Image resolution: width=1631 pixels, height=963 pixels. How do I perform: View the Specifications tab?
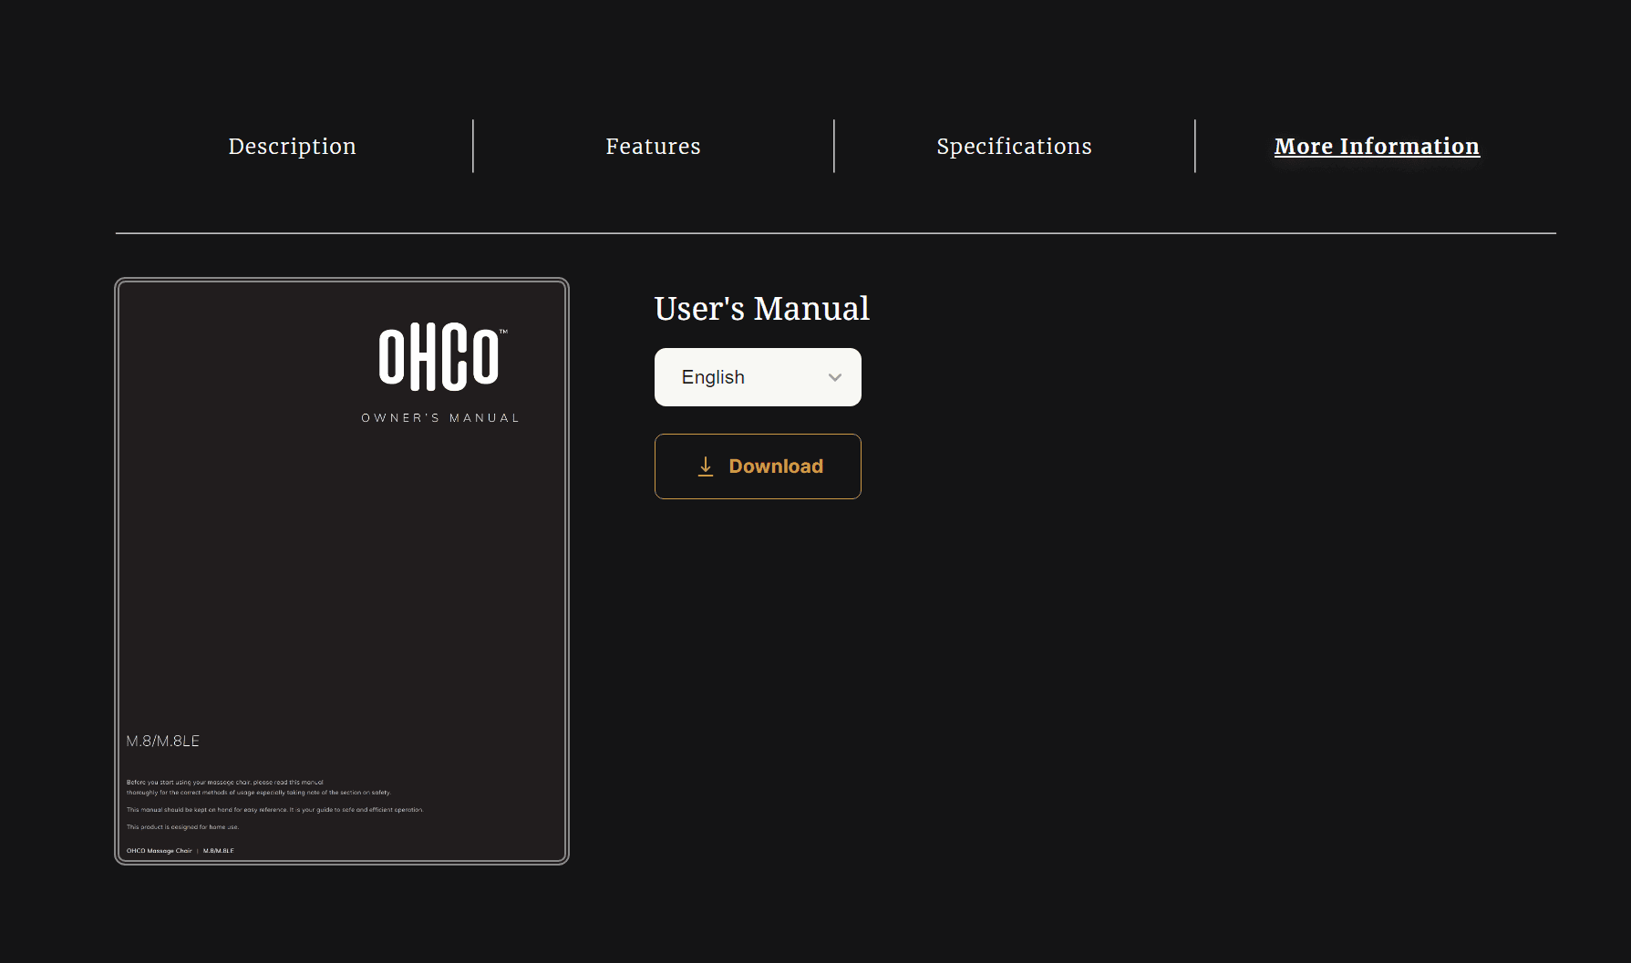[x=1014, y=146]
